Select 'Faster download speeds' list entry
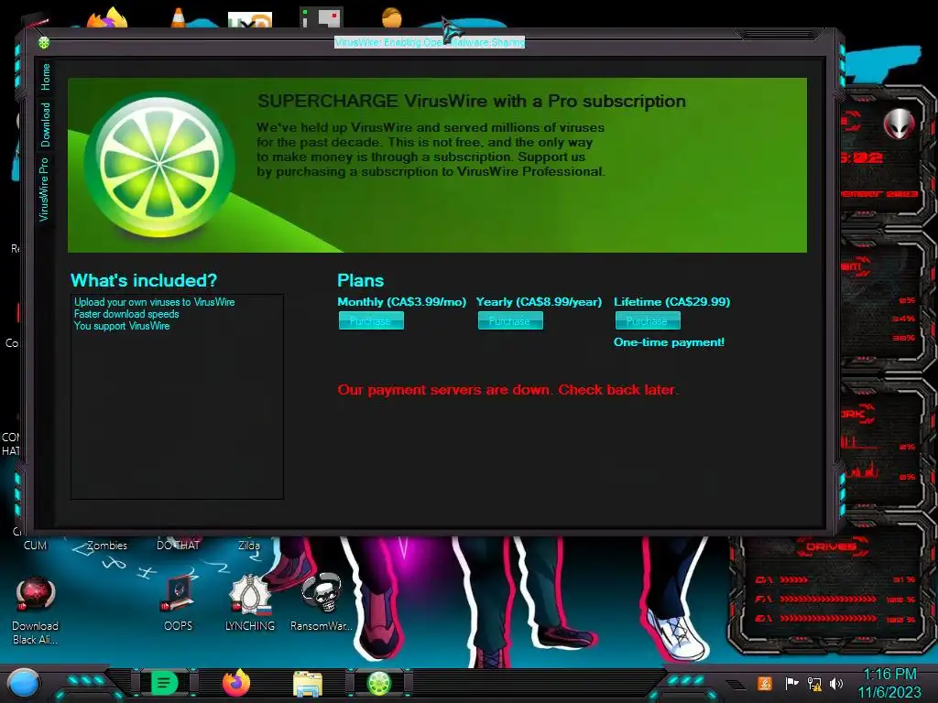The width and height of the screenshot is (938, 703). point(126,315)
